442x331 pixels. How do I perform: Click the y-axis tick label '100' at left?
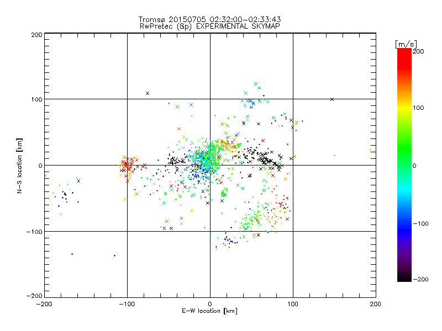click(x=36, y=100)
